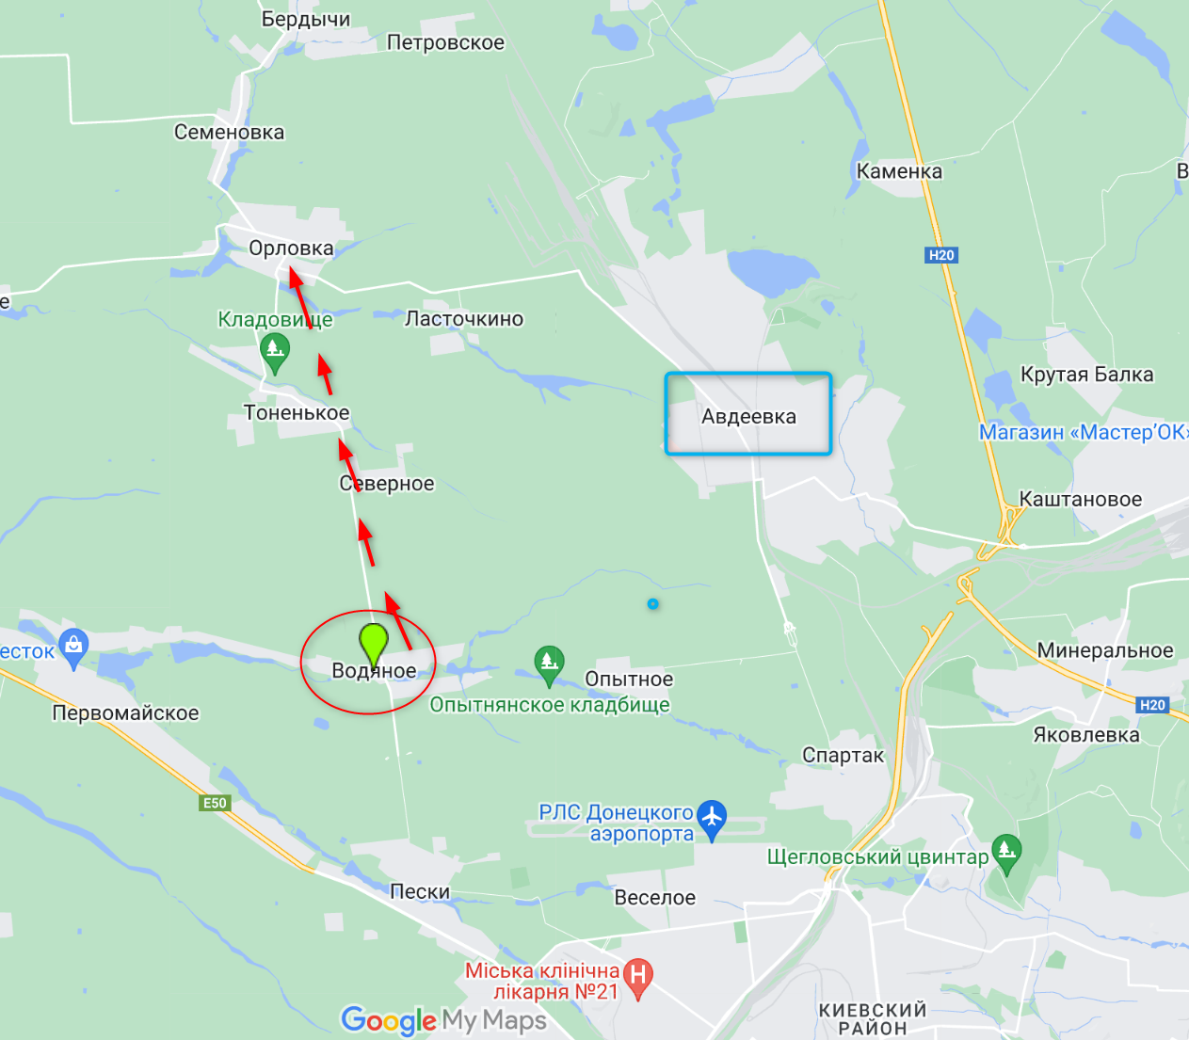
Task: Click the blue rectangle around Авдеевка
Action: tap(748, 413)
